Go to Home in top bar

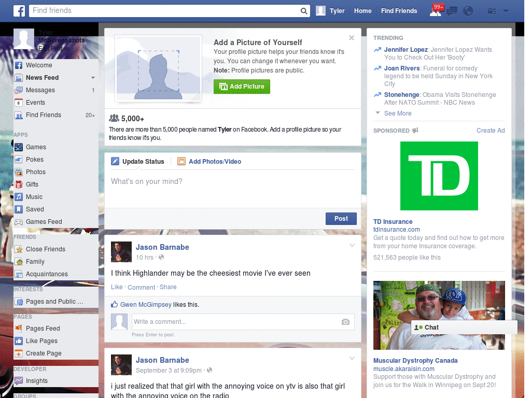tap(362, 11)
